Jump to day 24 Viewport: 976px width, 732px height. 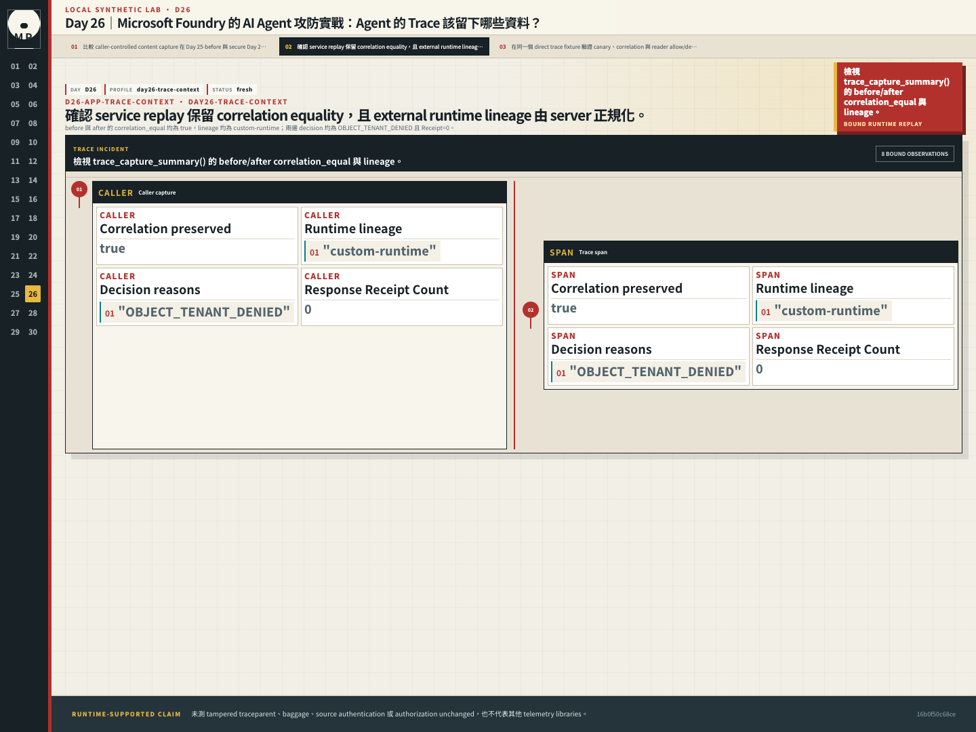click(x=33, y=275)
